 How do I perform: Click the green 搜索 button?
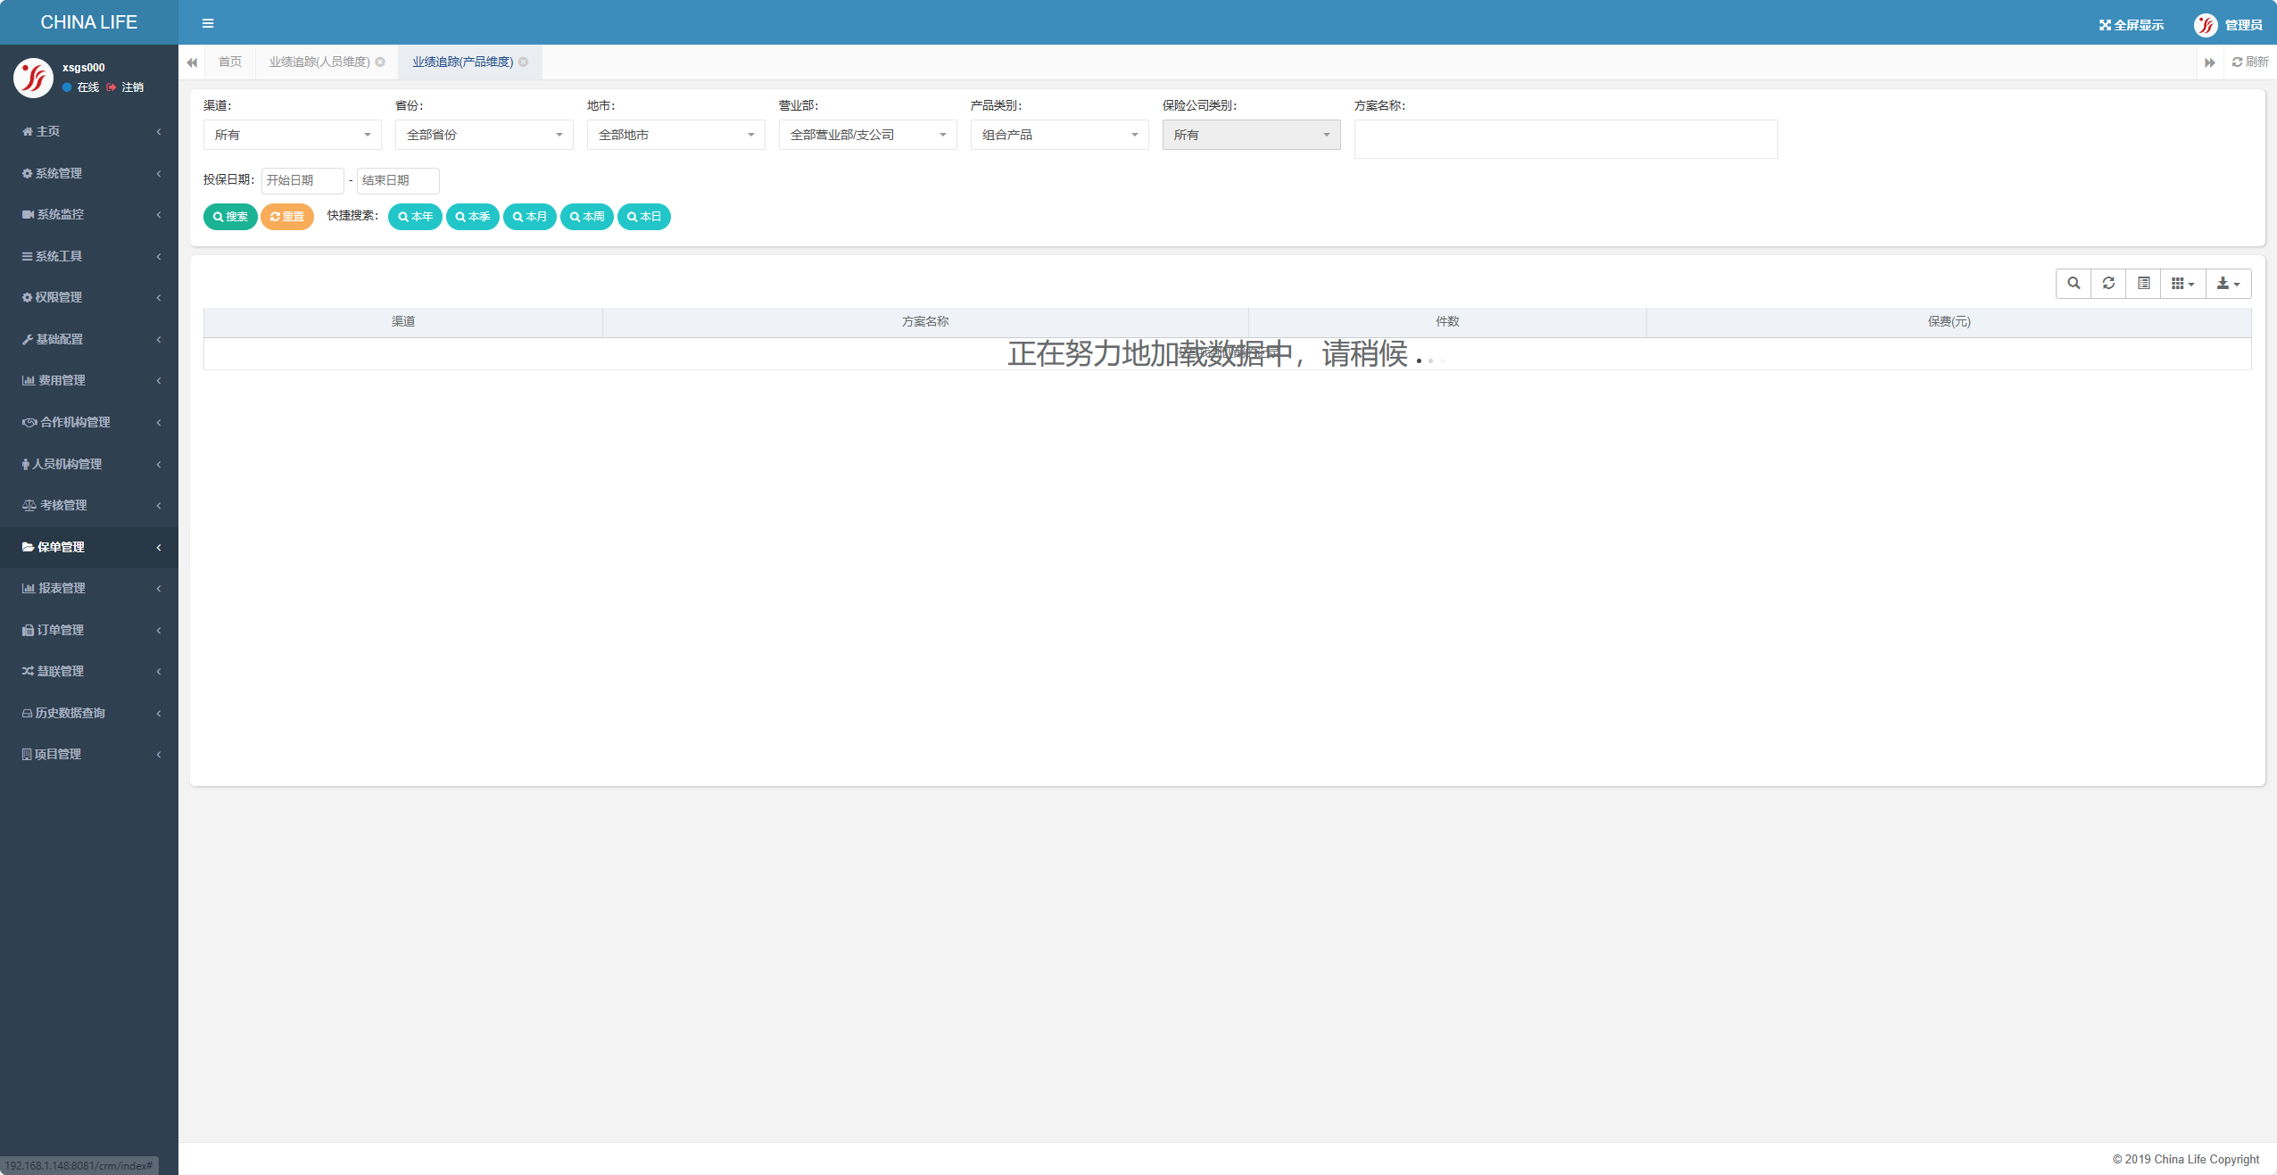230,217
